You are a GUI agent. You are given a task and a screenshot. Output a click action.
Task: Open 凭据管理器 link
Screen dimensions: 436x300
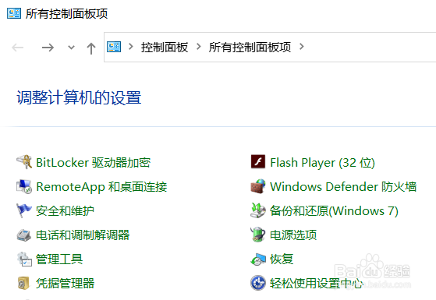(66, 284)
